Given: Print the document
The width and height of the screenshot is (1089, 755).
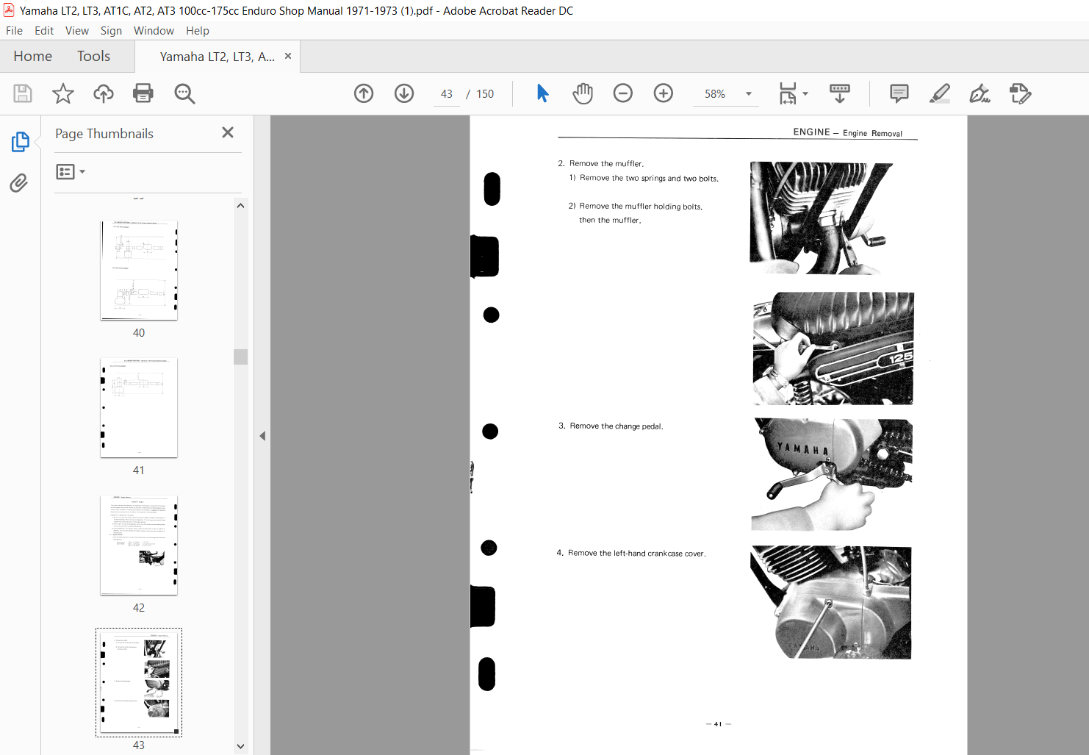Looking at the screenshot, I should pyautogui.click(x=143, y=93).
